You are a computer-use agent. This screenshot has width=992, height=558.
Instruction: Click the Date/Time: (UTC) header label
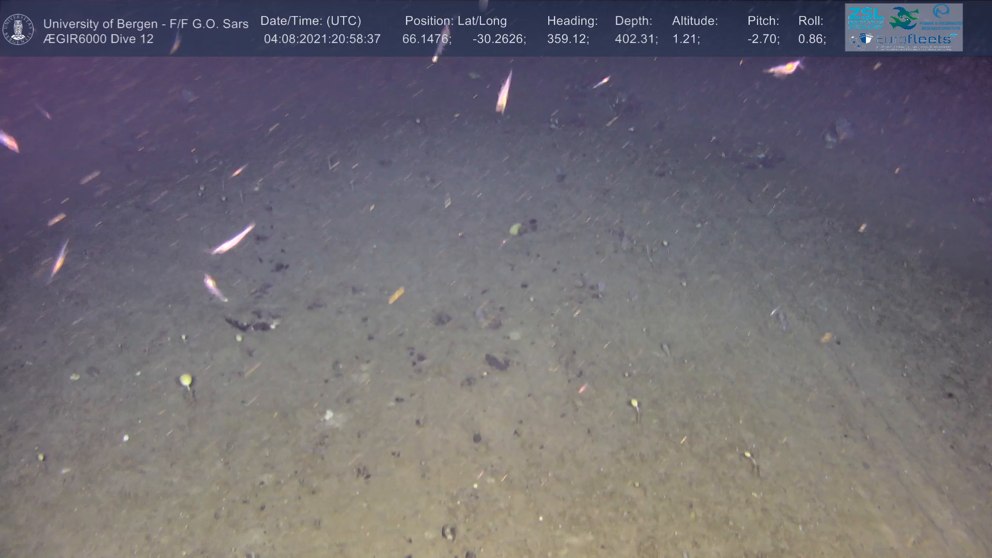pos(311,21)
